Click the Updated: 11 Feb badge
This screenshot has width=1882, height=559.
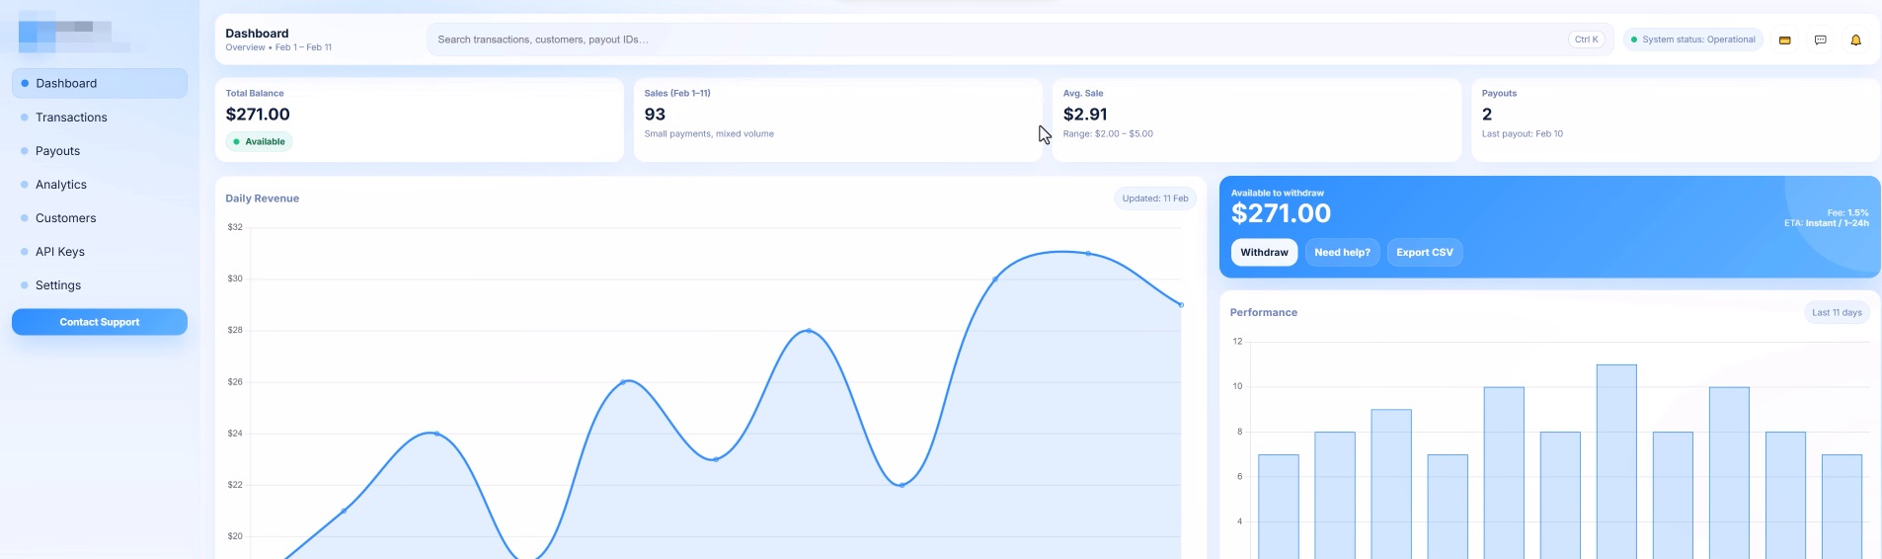pyautogui.click(x=1155, y=199)
